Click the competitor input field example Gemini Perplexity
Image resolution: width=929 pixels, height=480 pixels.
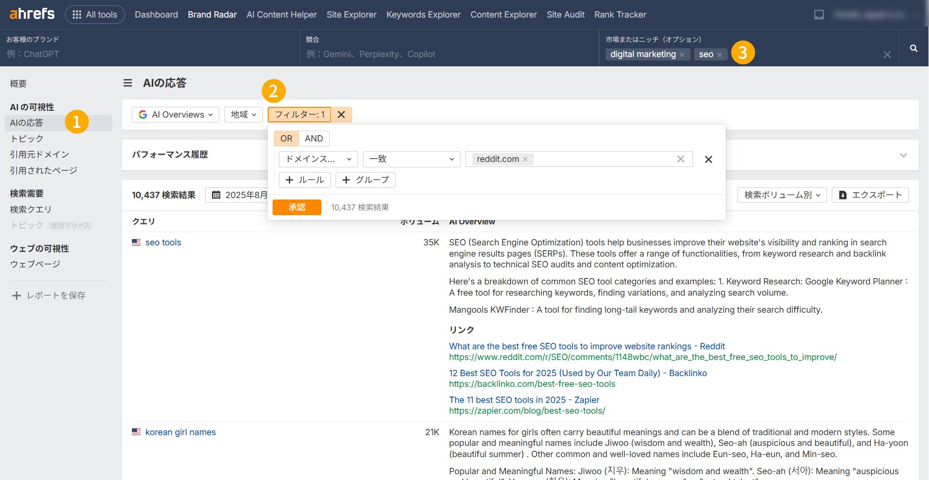coord(371,54)
